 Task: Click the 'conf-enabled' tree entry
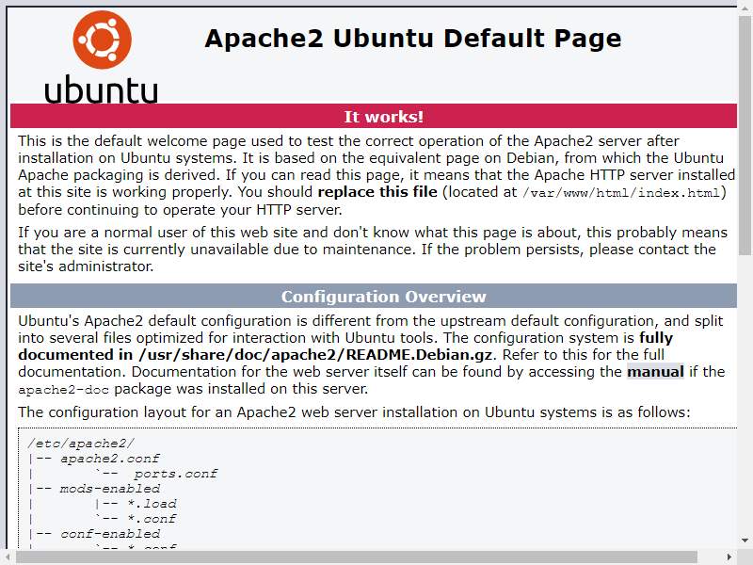pyautogui.click(x=110, y=534)
